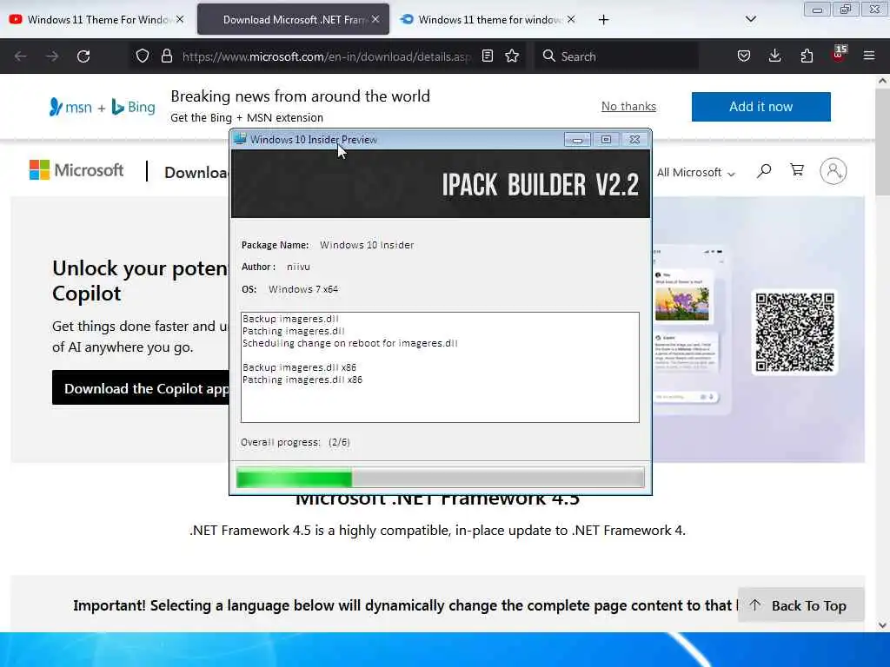
Task: Click 'Scheduling change on reboot' log line
Action: coord(349,343)
